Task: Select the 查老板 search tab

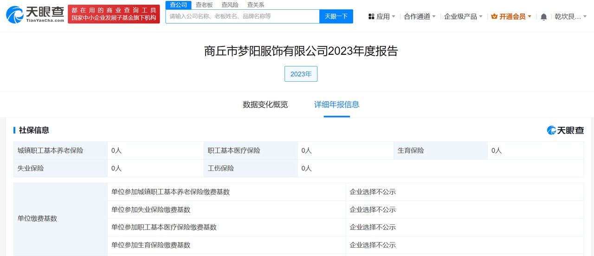Action: coord(204,5)
